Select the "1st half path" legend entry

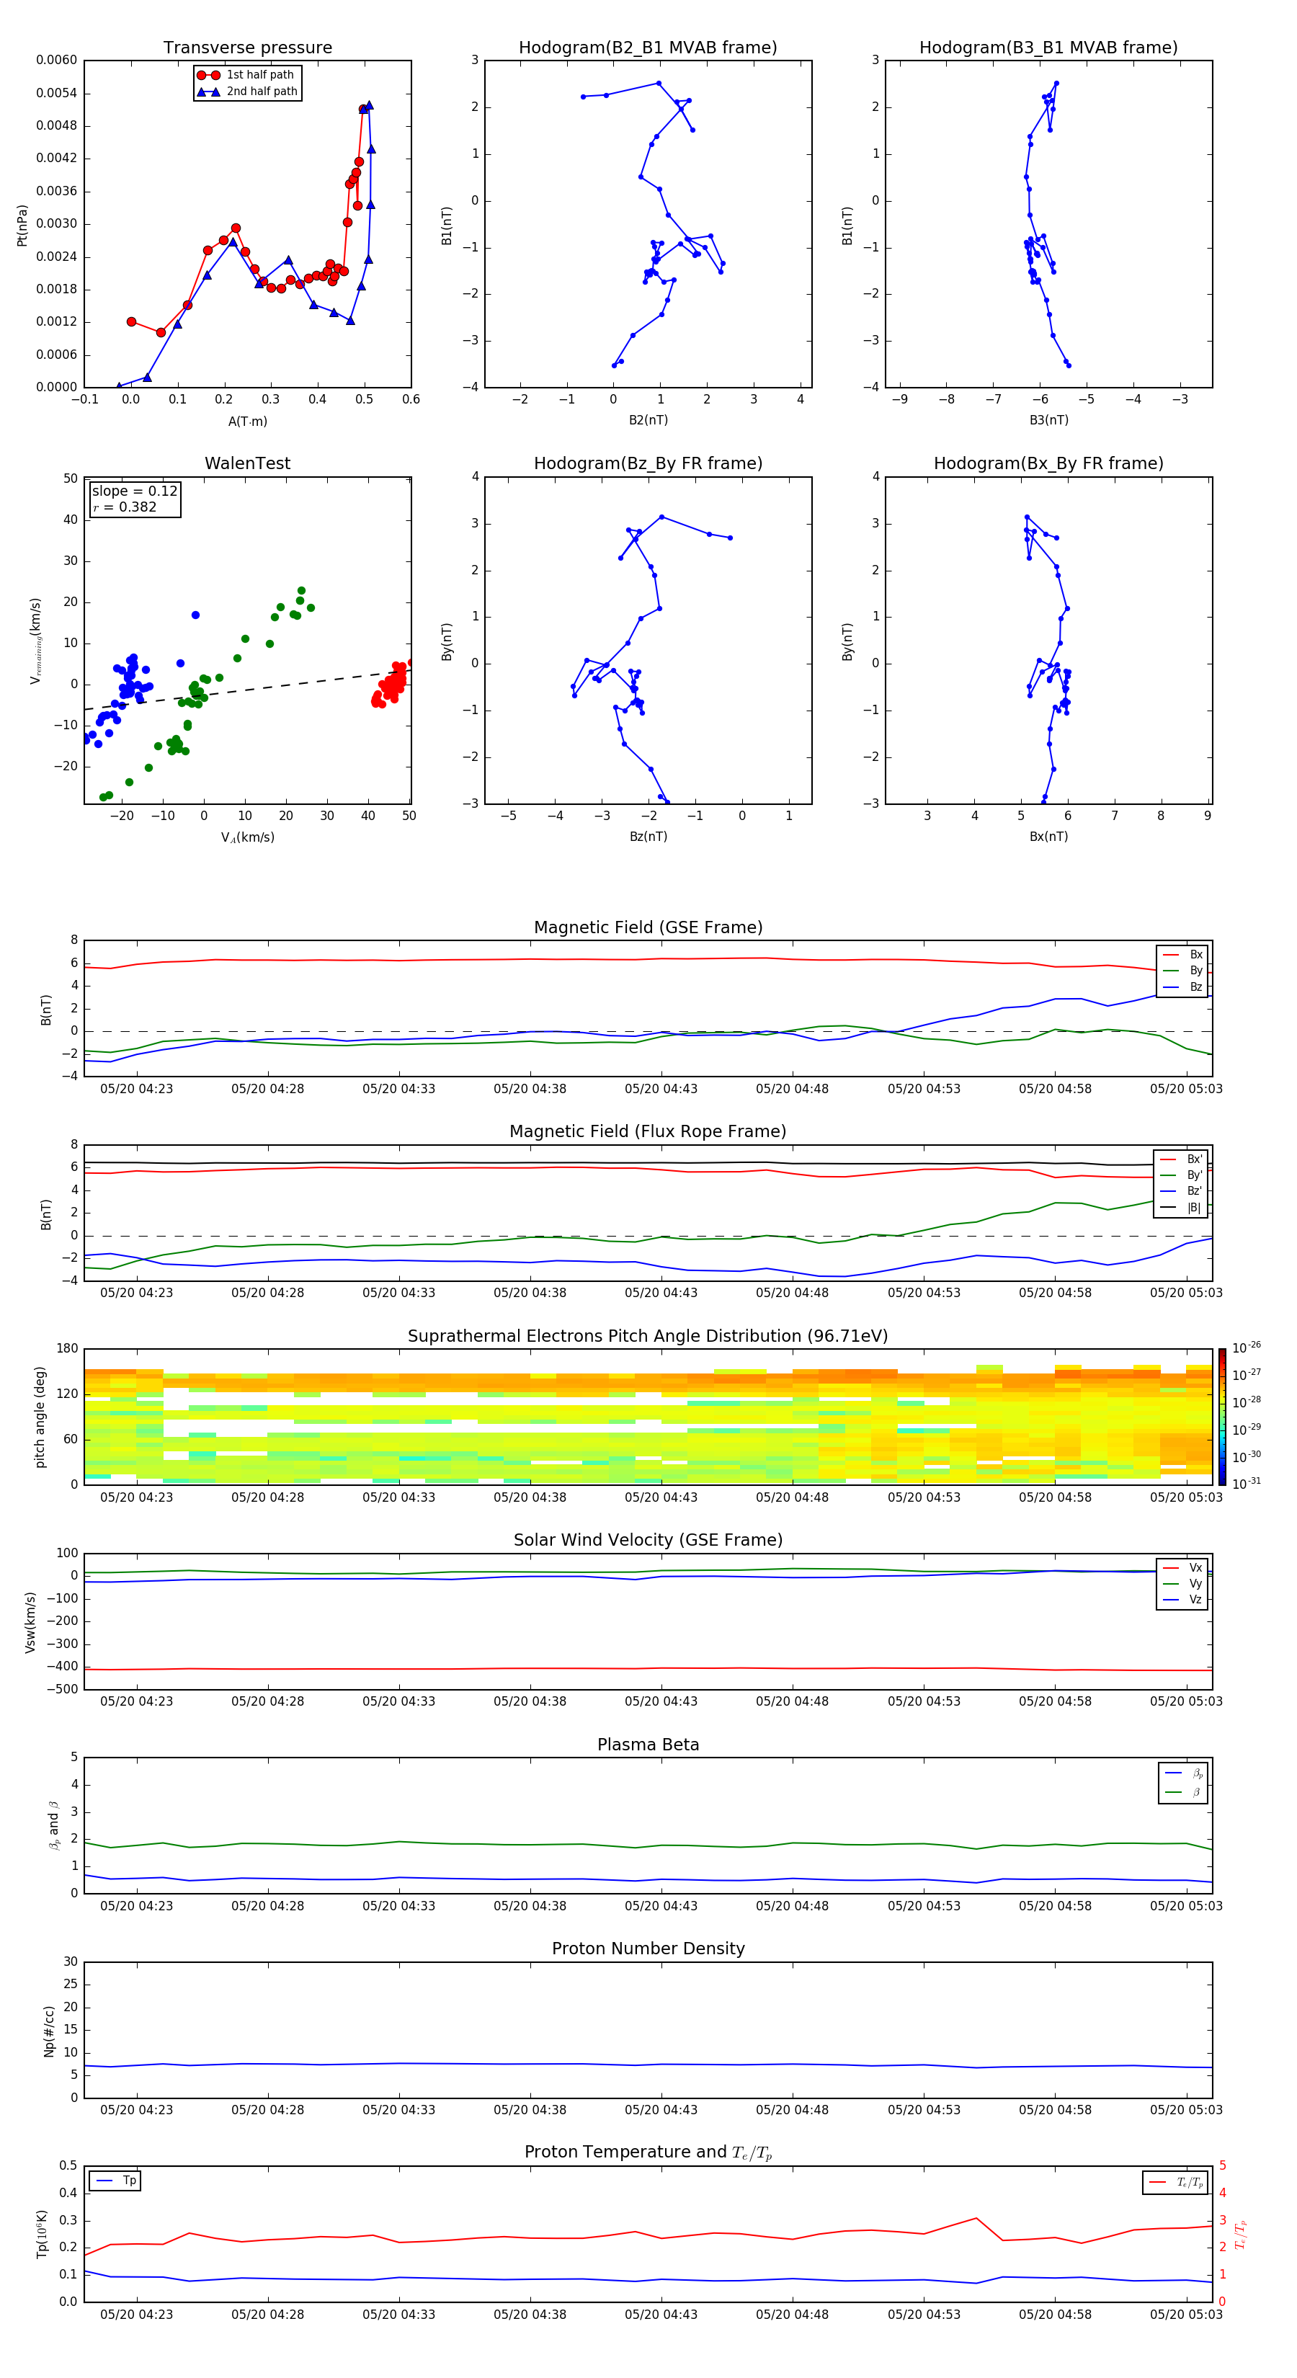246,75
